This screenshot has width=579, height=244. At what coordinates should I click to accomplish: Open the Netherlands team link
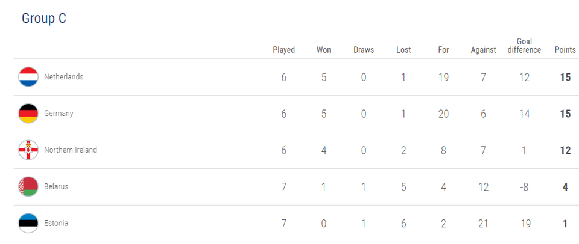click(x=63, y=76)
